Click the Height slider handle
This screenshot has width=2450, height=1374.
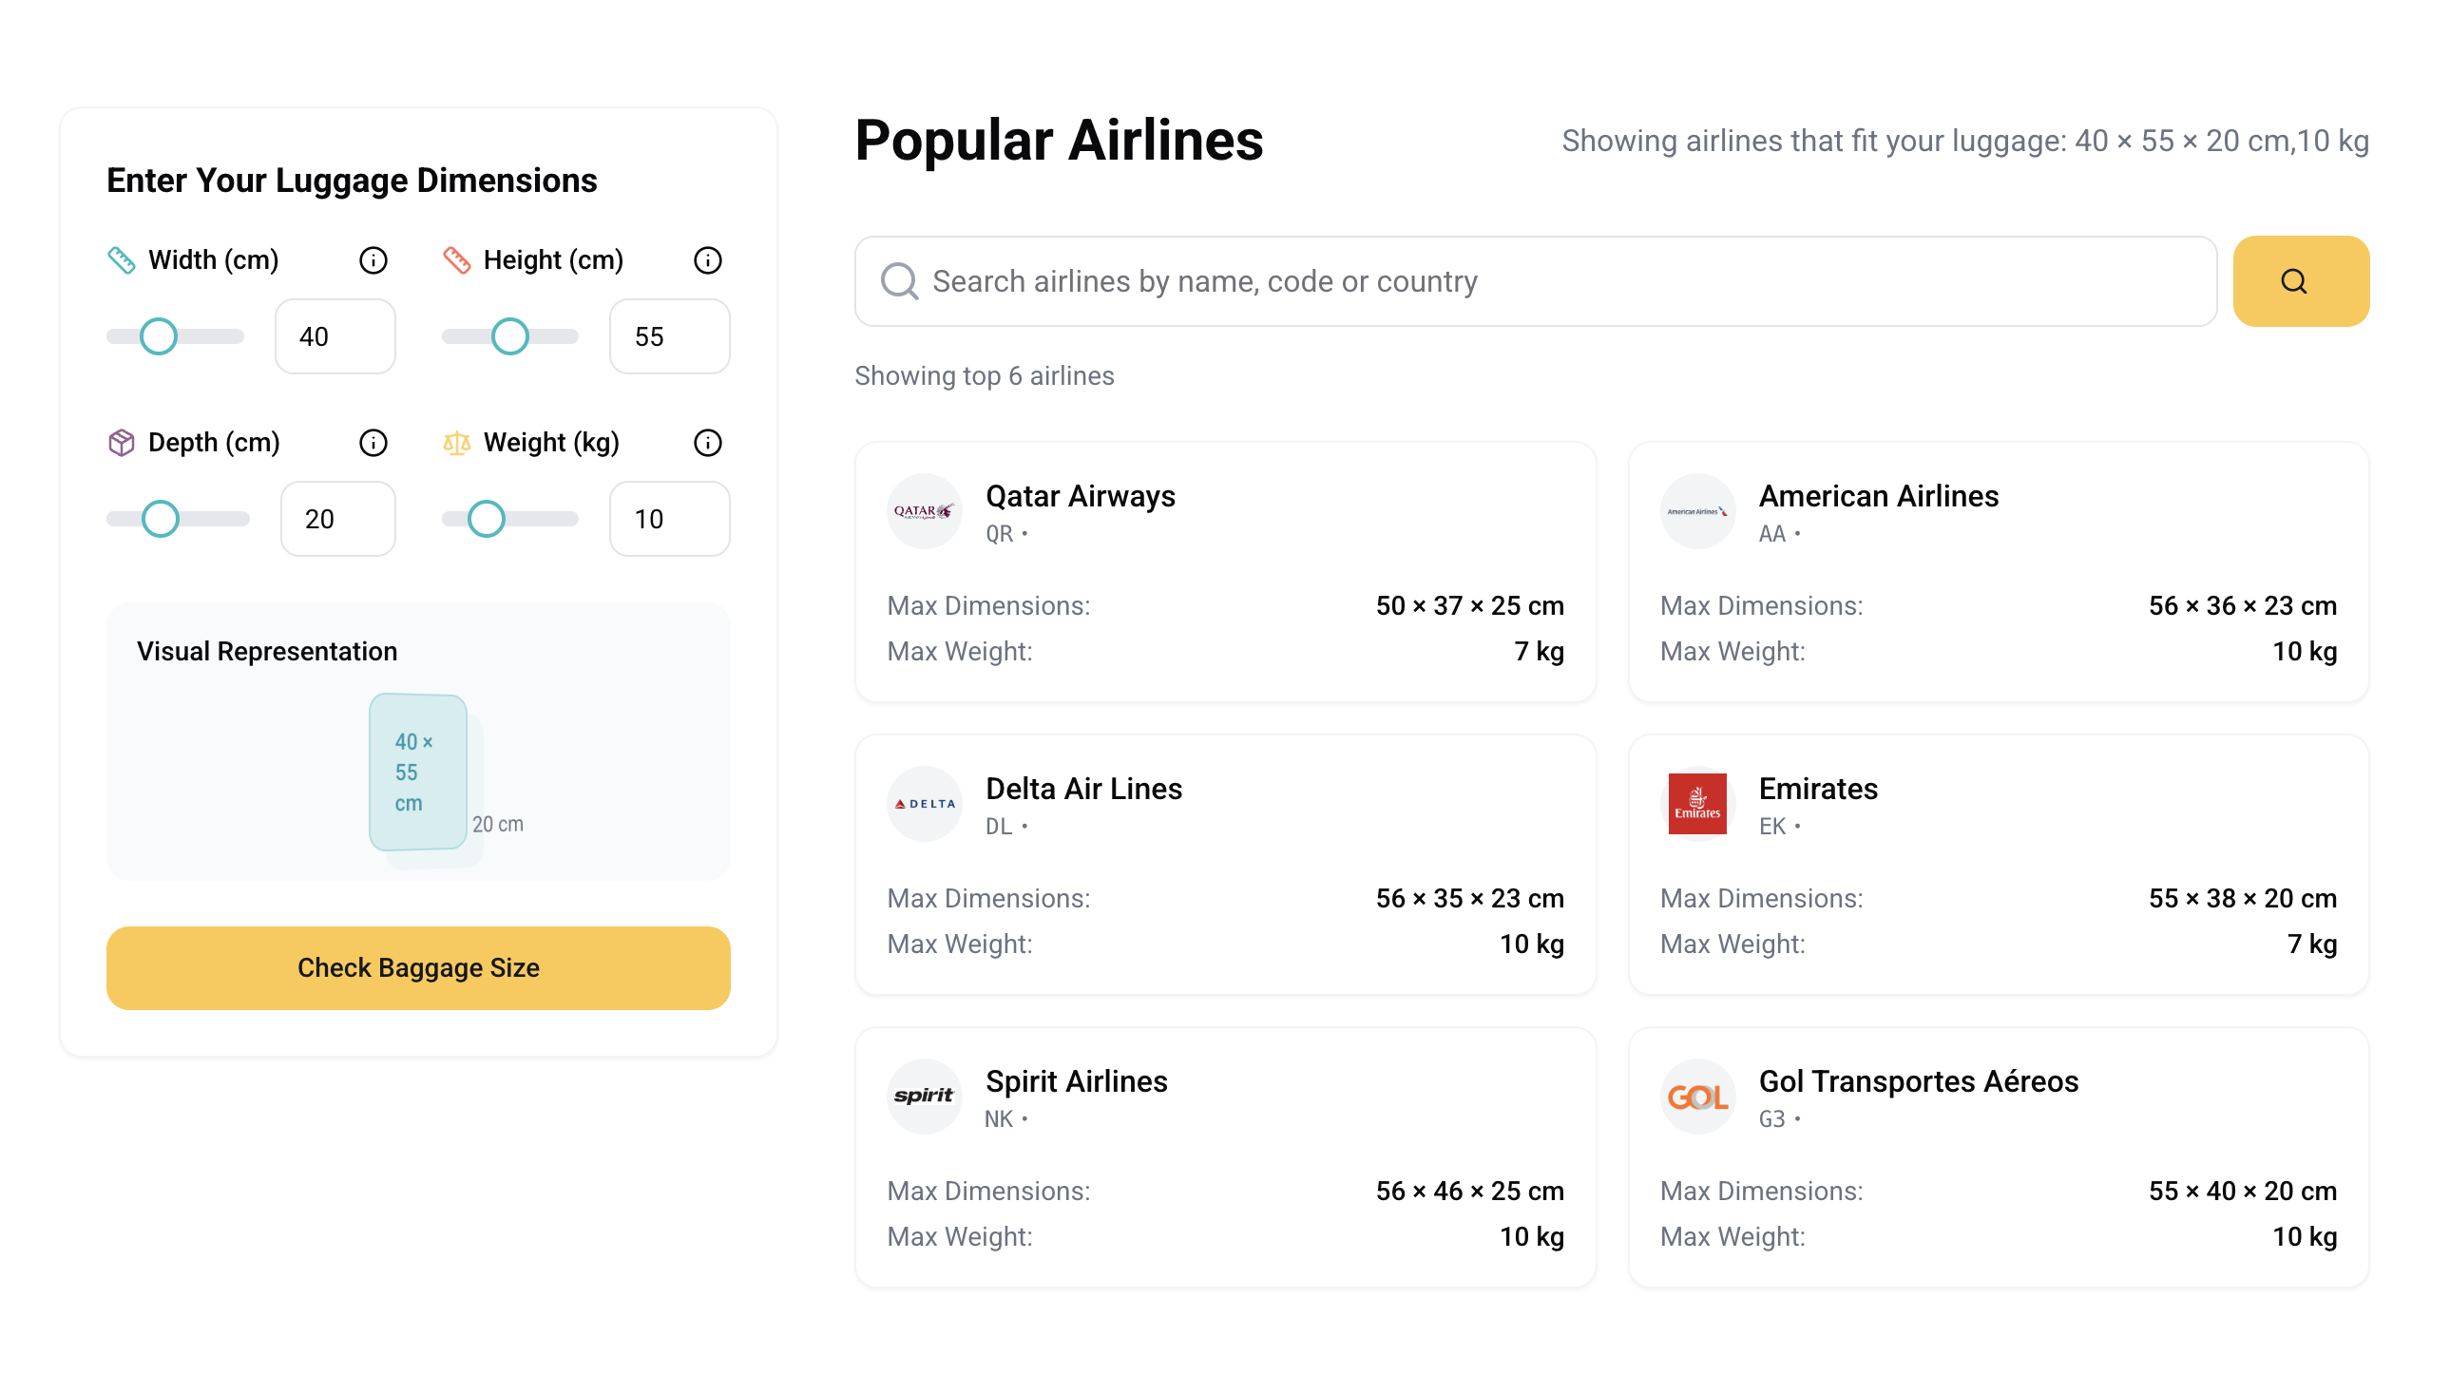pos(509,336)
